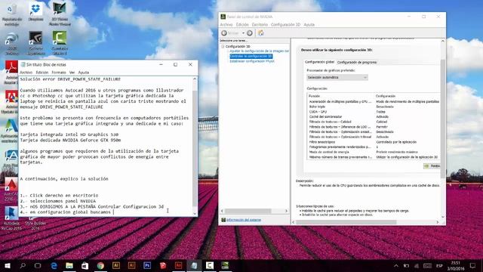Select Búfer triple setting row

point(374,107)
